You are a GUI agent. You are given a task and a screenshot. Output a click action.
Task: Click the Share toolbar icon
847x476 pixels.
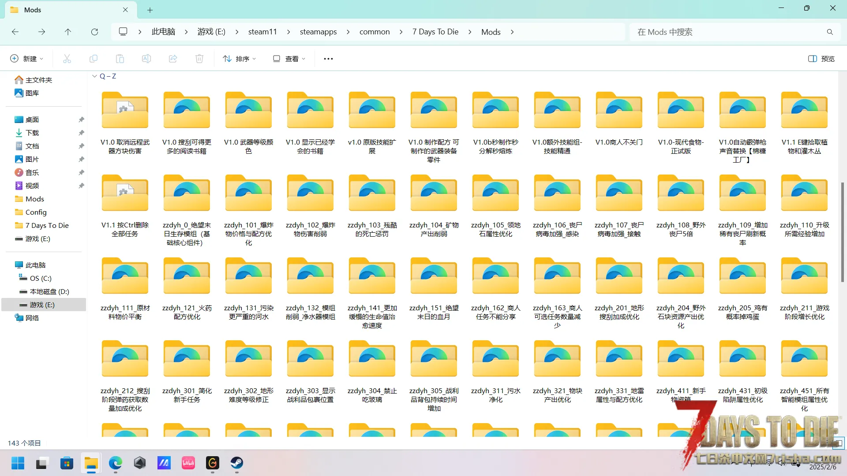point(173,59)
